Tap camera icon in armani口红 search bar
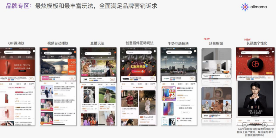This screenshot has width=276, height=138. tap(28, 52)
